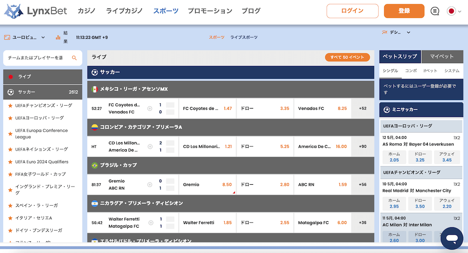Click star beside ドイツ・ブンデスリーガ
Image resolution: width=468 pixels, height=253 pixels.
(x=10, y=231)
